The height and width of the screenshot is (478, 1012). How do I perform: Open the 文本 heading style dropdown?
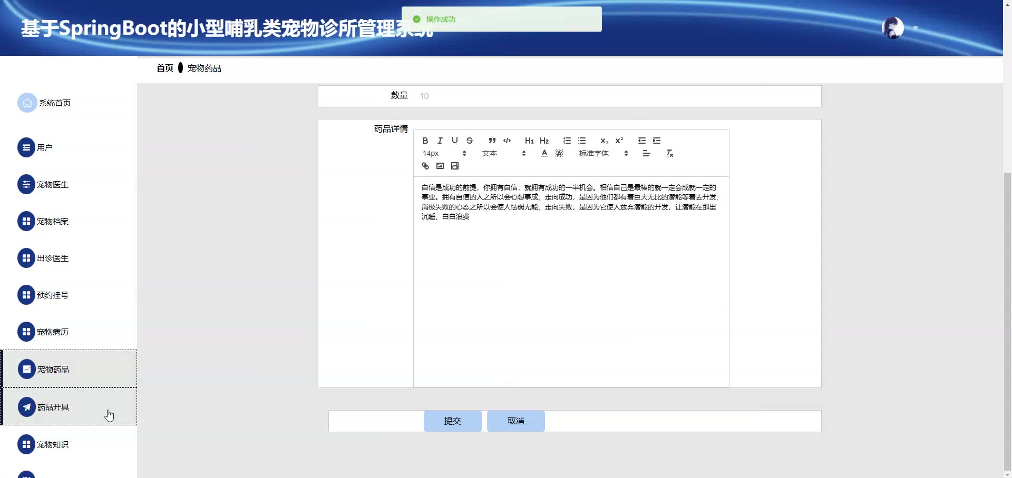[x=503, y=153]
